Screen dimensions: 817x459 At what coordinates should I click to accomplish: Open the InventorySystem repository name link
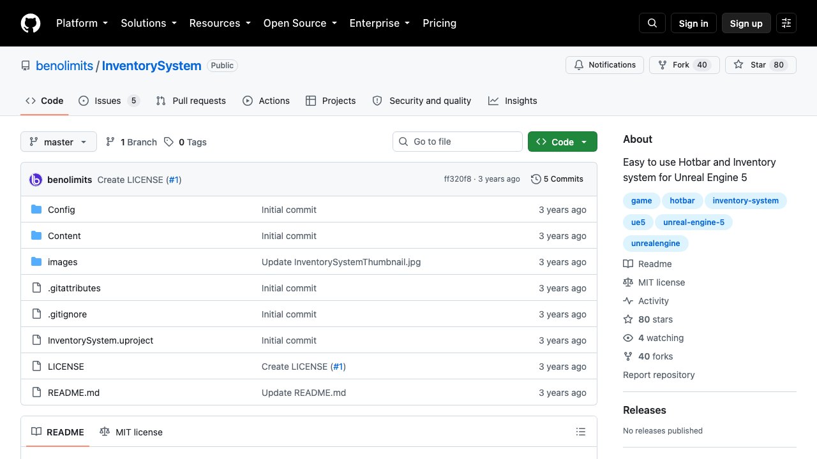tap(151, 66)
